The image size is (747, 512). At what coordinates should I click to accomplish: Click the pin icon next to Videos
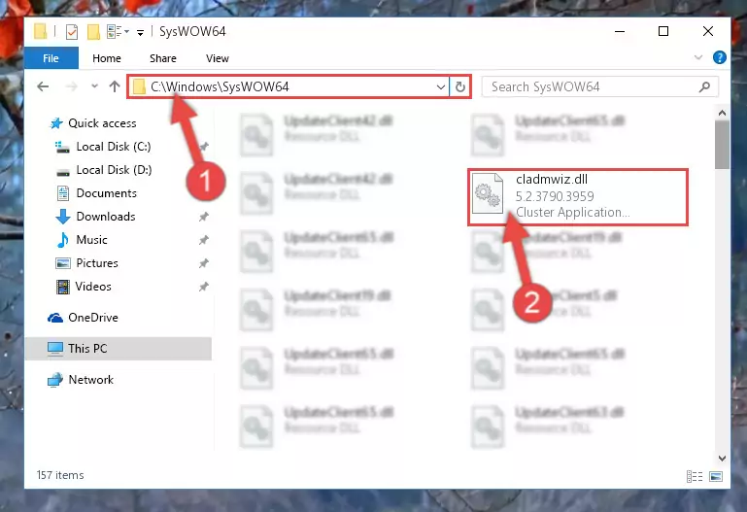coord(203,287)
